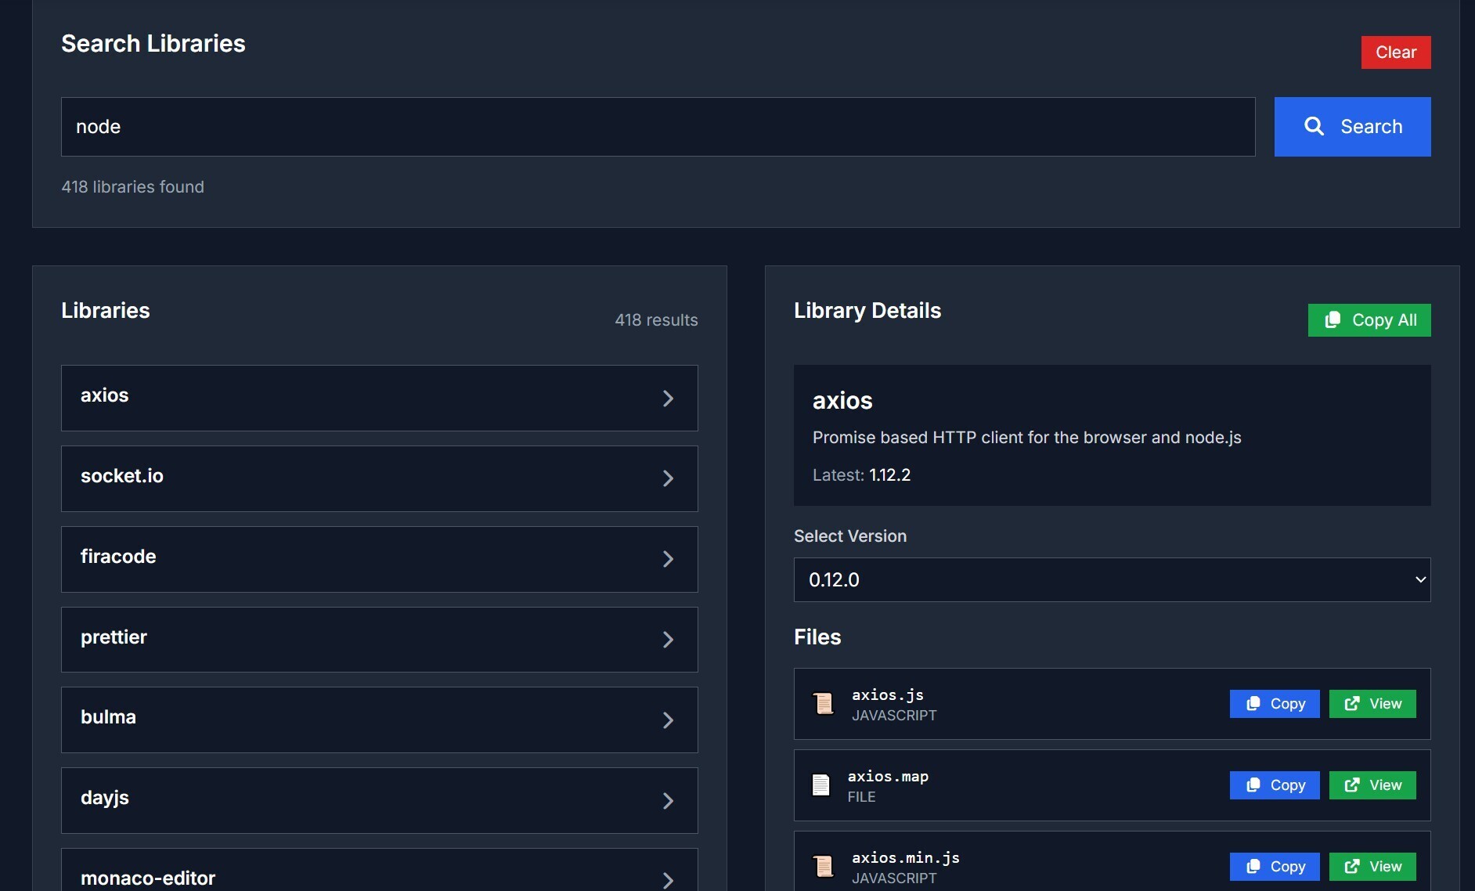View axios.map in new tab

point(1372,785)
